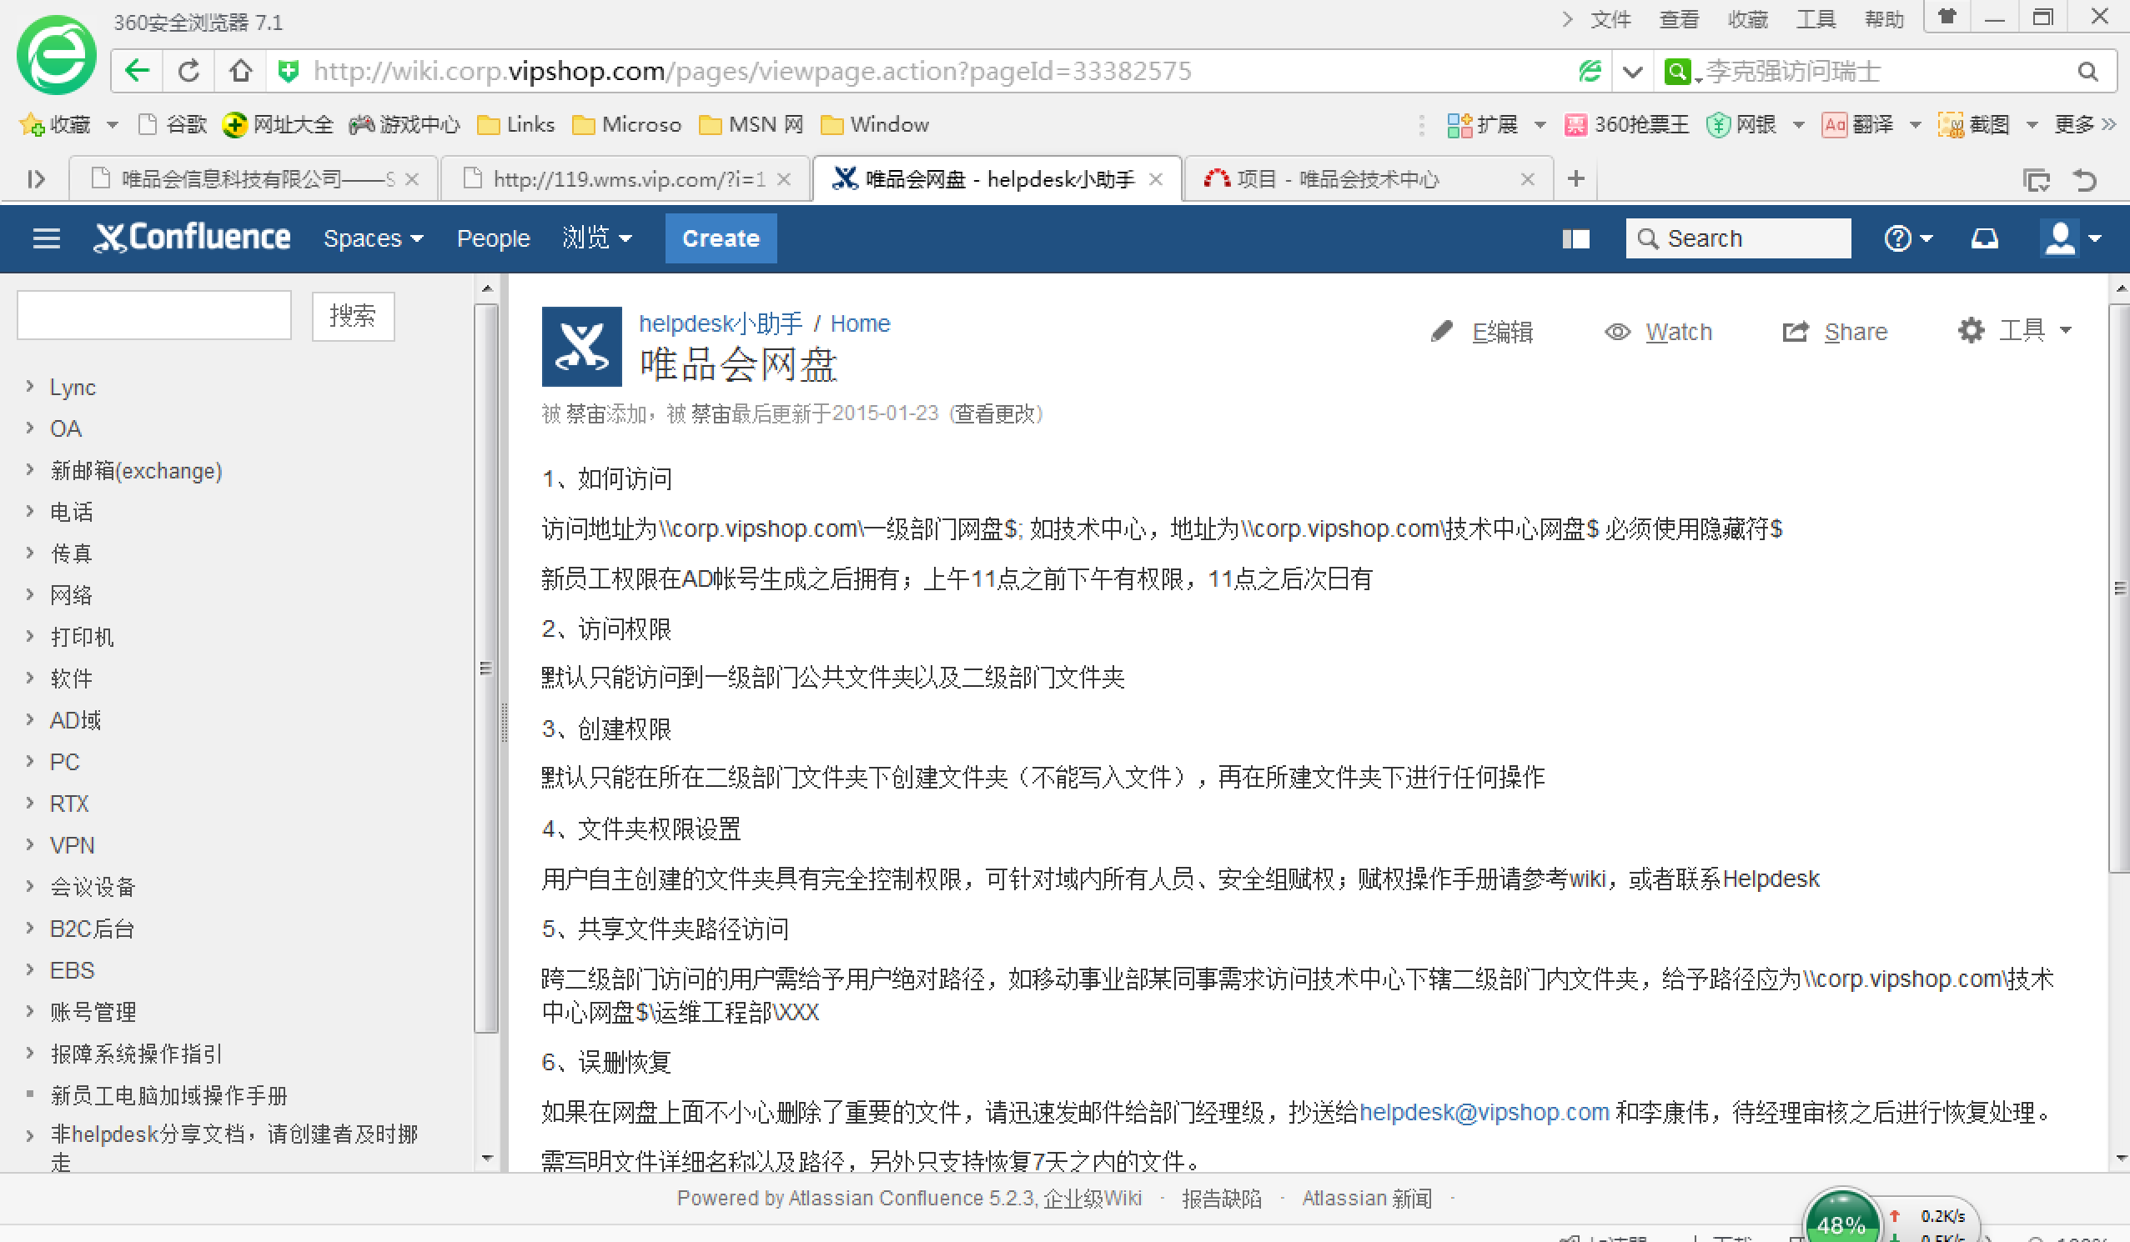Open notifications inbox tray icon
The image size is (2130, 1242).
[x=1985, y=239]
